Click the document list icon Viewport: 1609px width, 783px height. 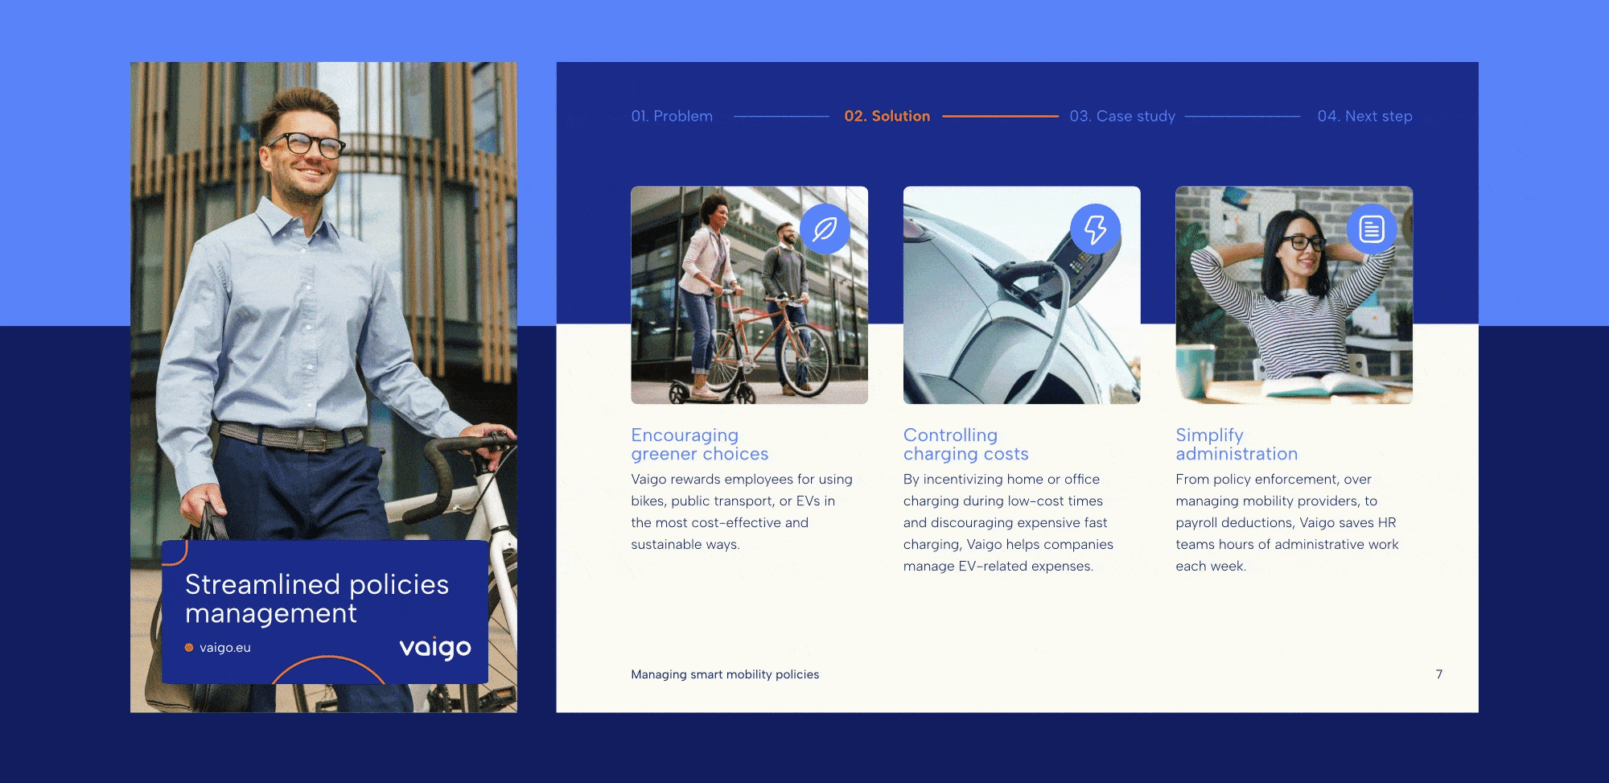pyautogui.click(x=1371, y=229)
